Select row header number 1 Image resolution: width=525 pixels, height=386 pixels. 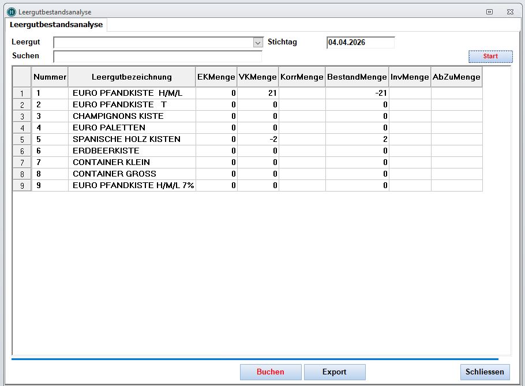coord(22,93)
